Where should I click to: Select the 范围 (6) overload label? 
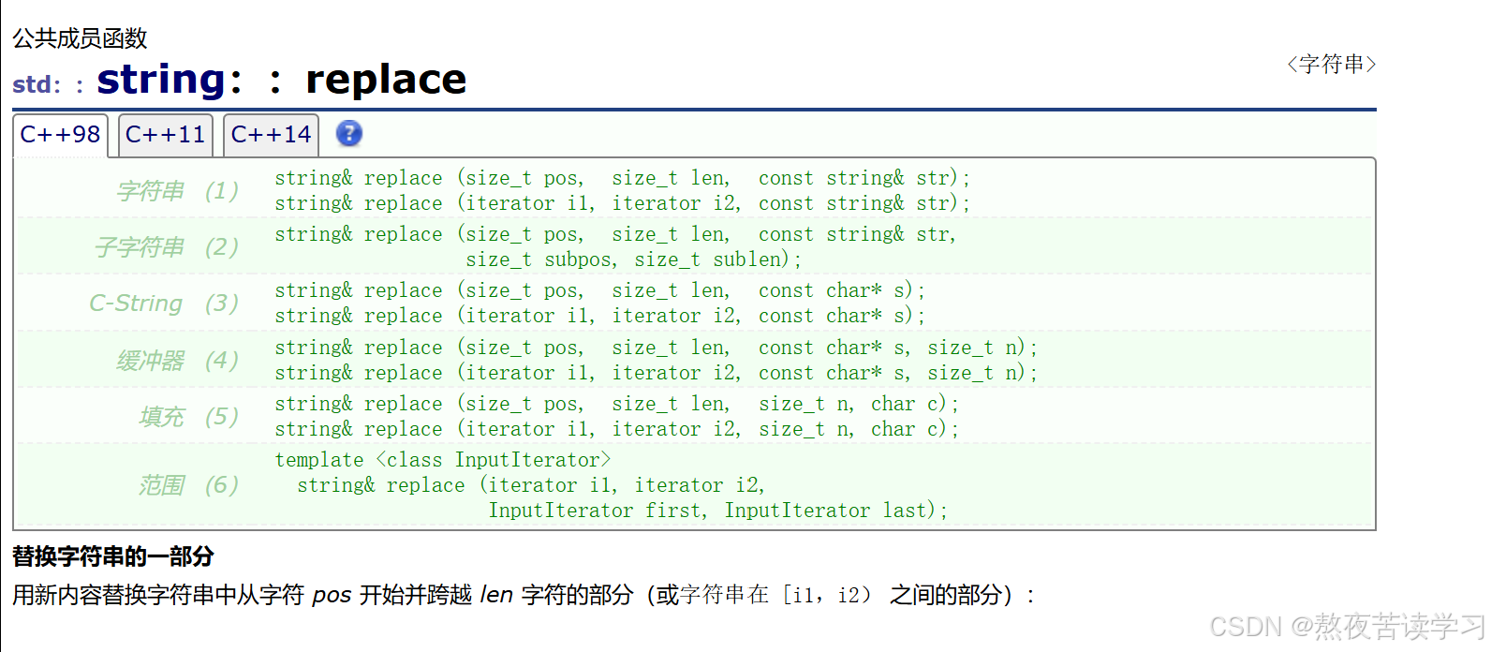[x=189, y=485]
